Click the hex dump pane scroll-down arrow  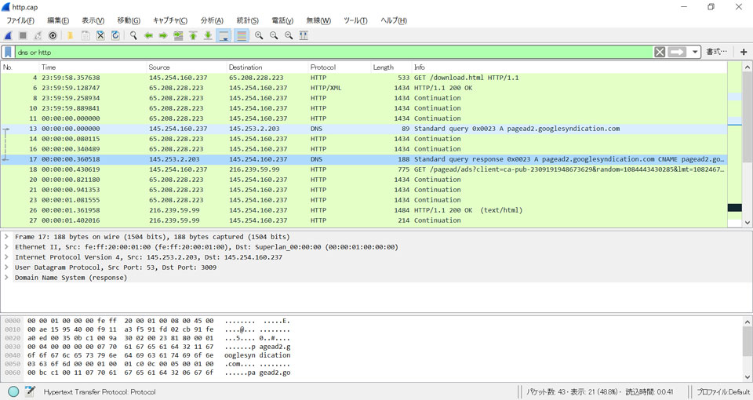pos(748,377)
